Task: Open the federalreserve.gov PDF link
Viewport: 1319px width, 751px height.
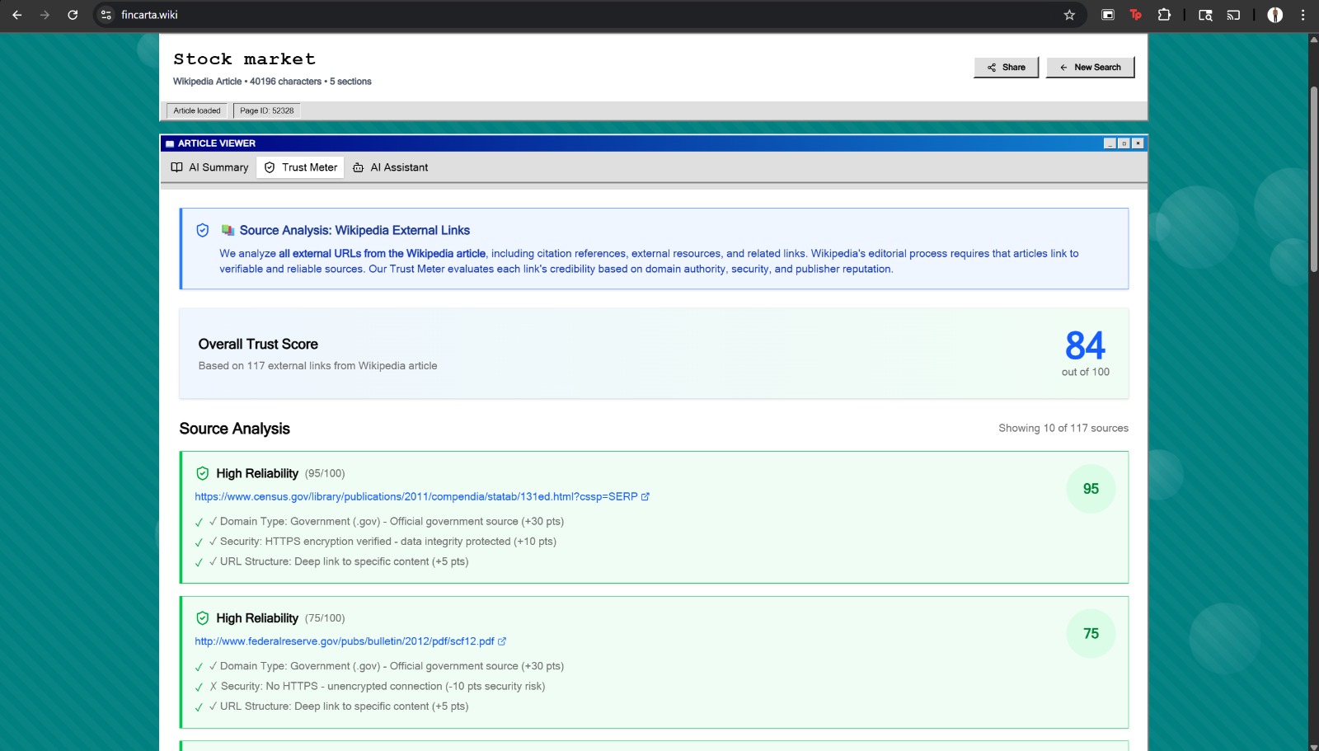Action: tap(345, 641)
